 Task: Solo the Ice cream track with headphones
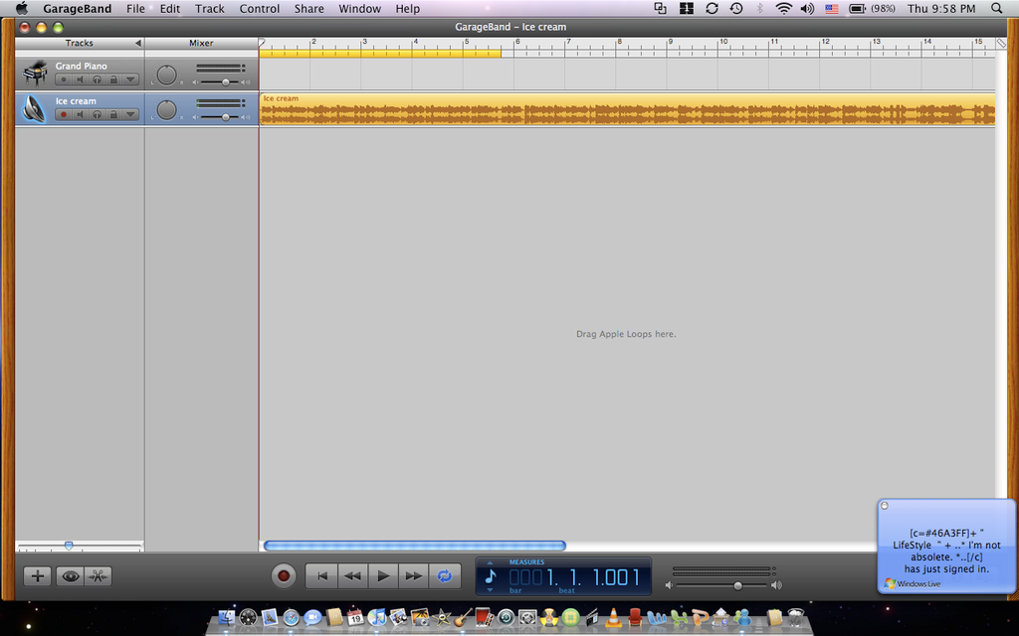click(97, 115)
